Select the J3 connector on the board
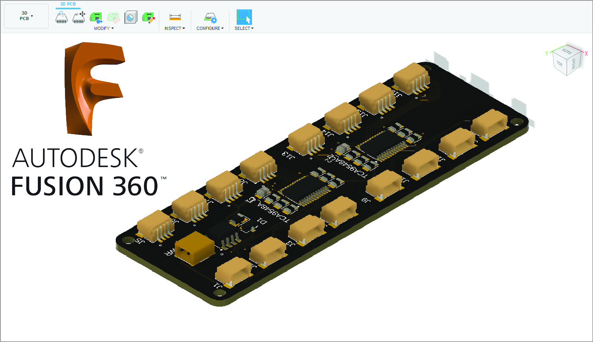 tap(307, 229)
